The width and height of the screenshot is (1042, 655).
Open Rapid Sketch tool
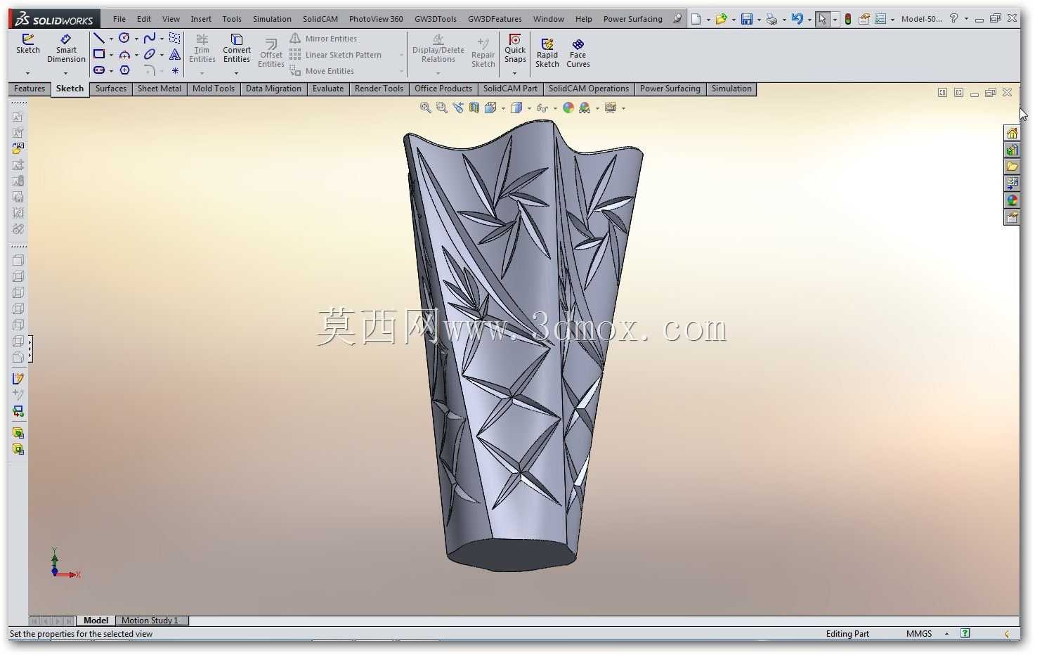[x=547, y=53]
